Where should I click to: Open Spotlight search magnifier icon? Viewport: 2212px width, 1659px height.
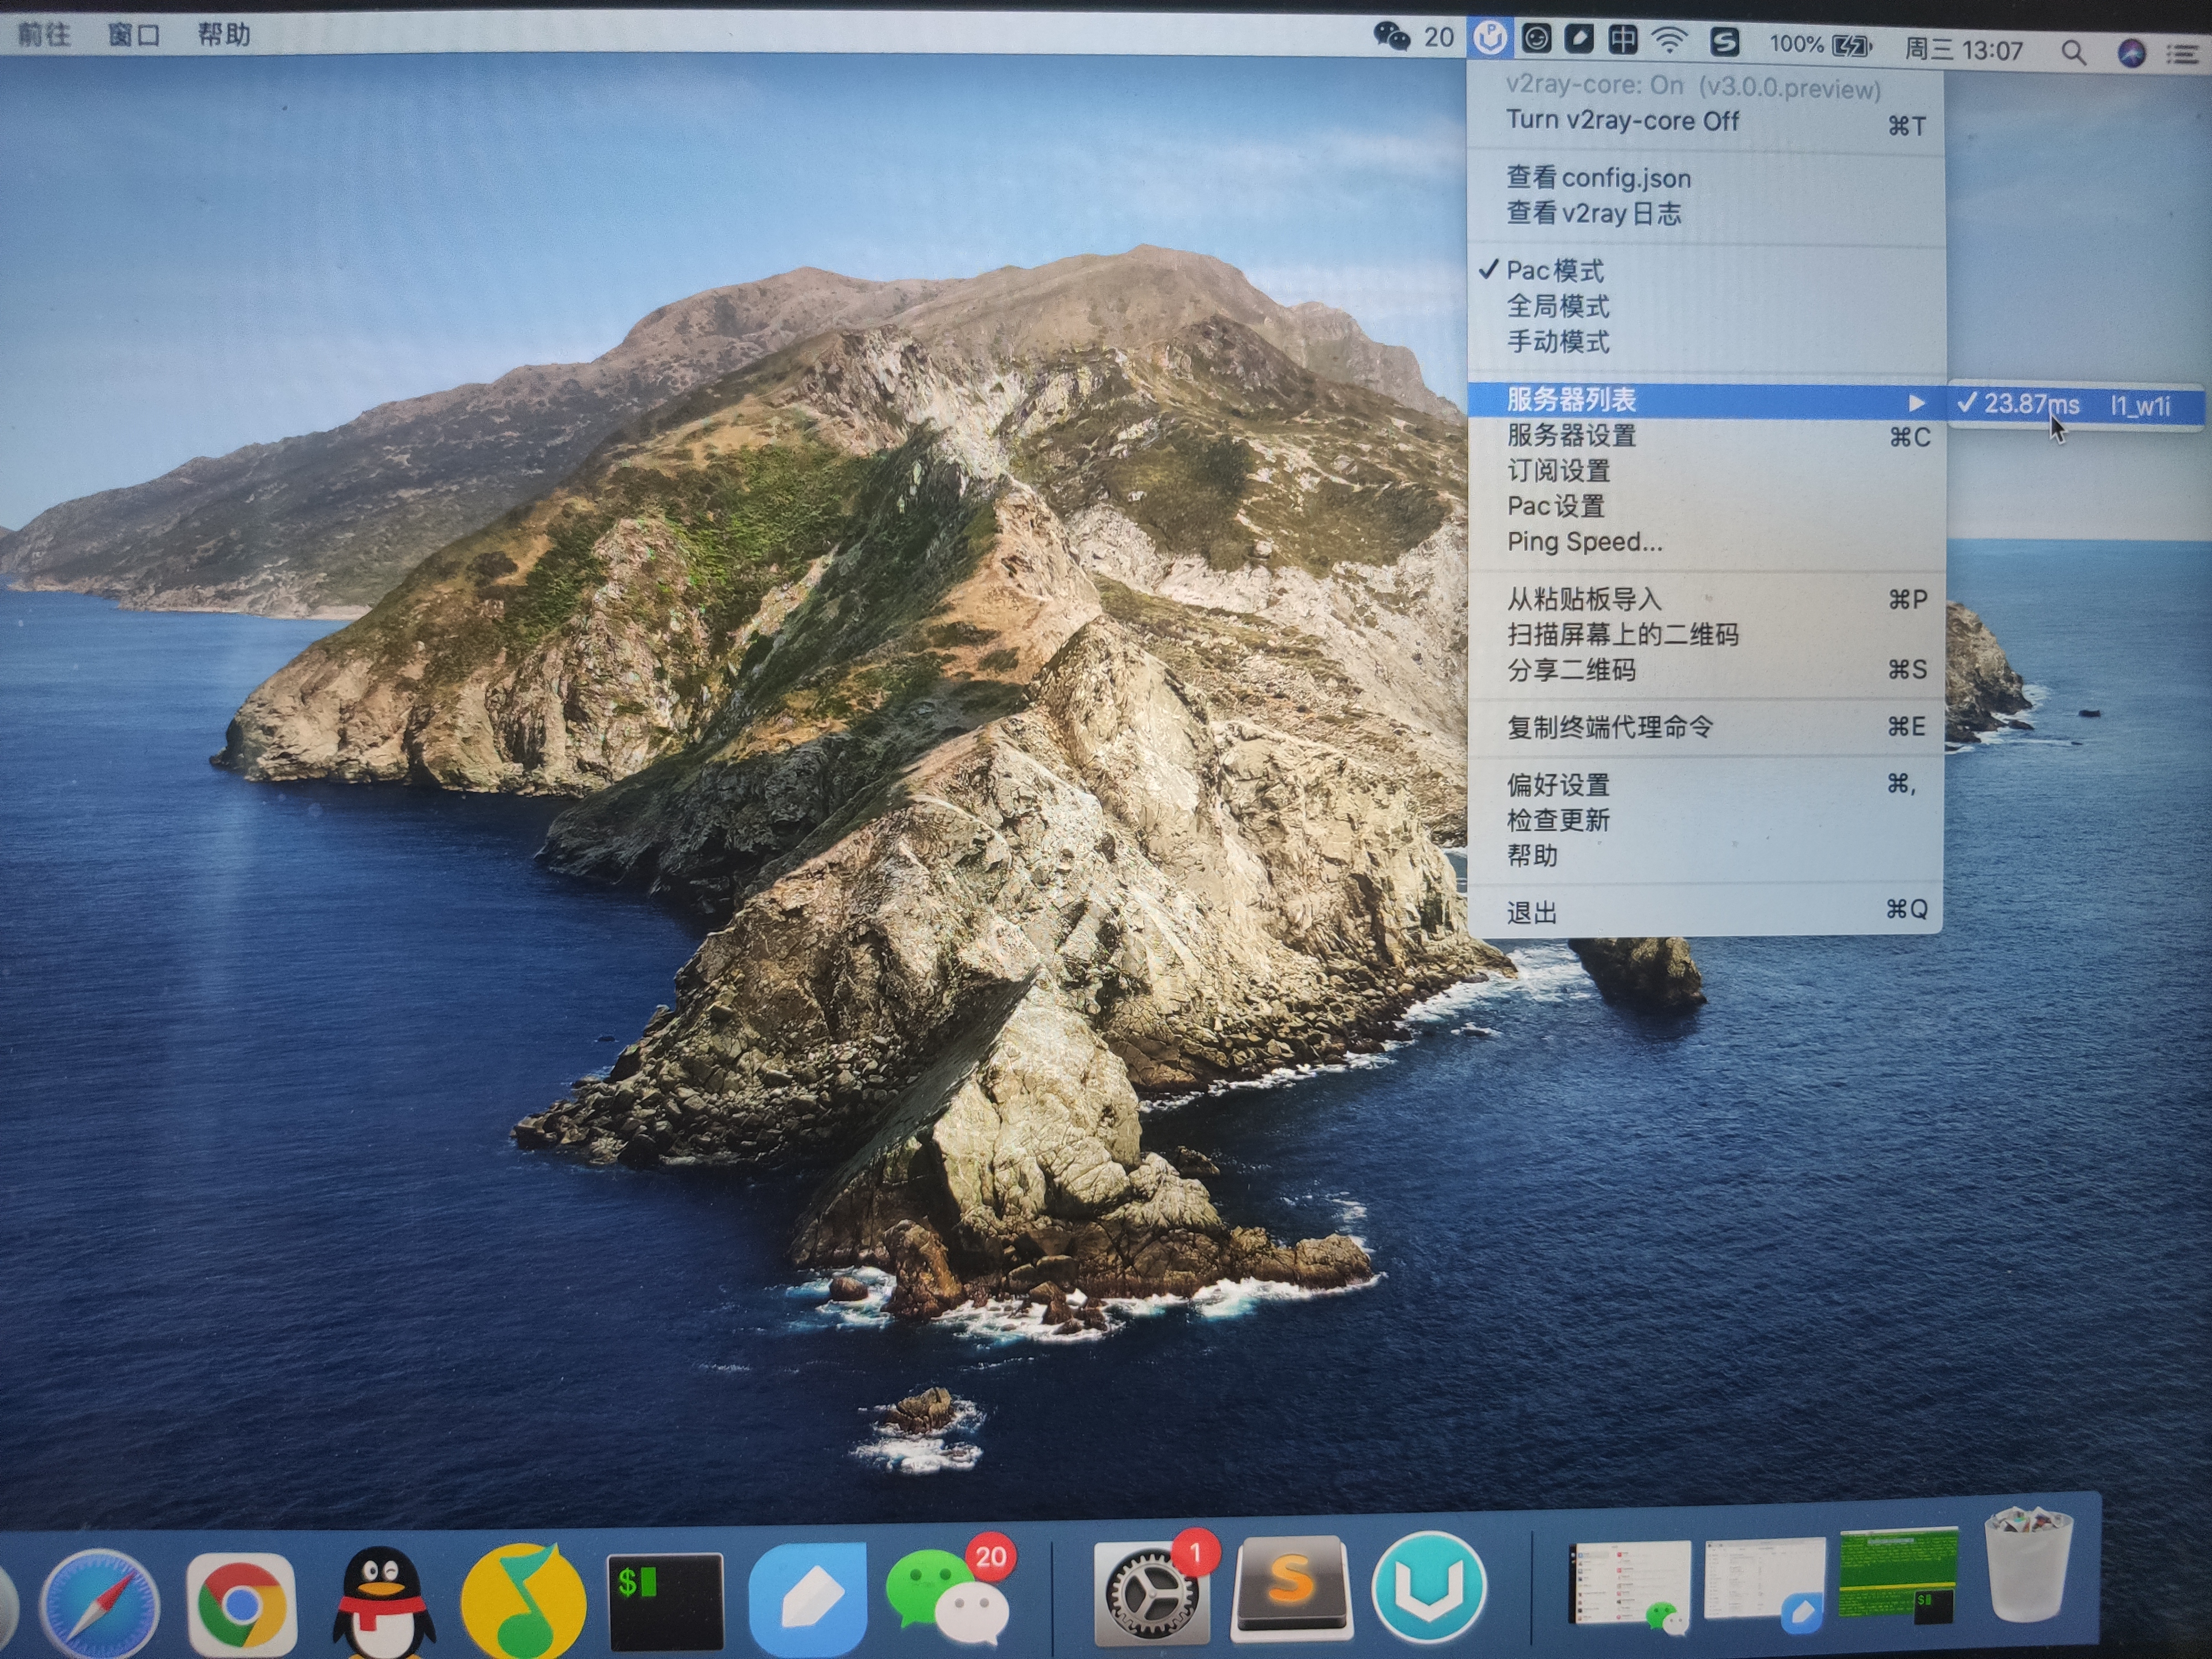click(2073, 52)
